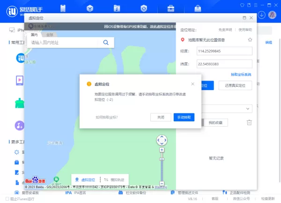Switch to the 全球 tab
The image size is (281, 203).
pyautogui.click(x=50, y=35)
